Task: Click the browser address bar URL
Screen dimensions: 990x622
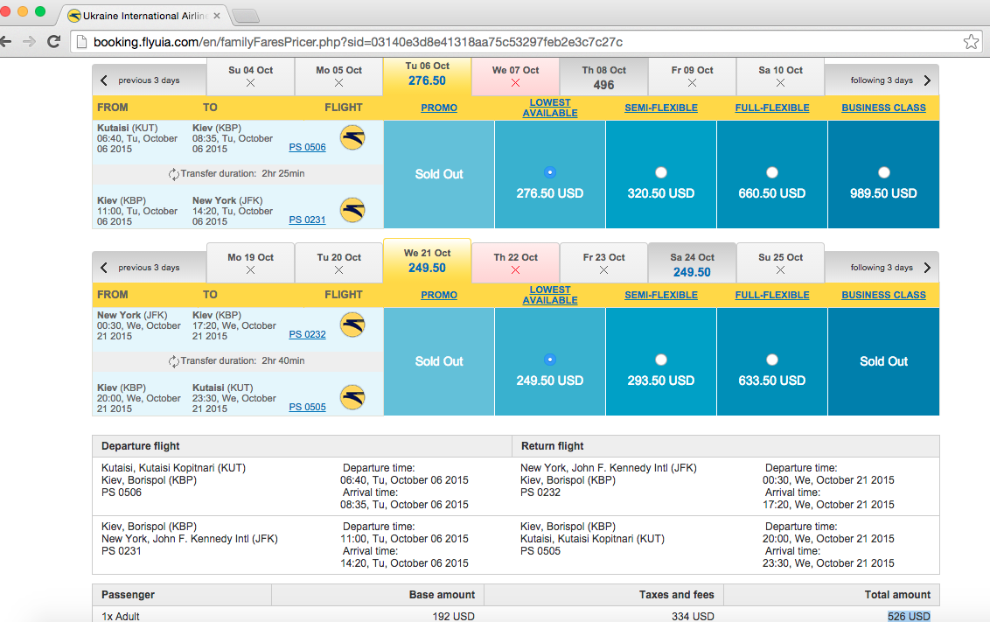Action: pos(359,42)
